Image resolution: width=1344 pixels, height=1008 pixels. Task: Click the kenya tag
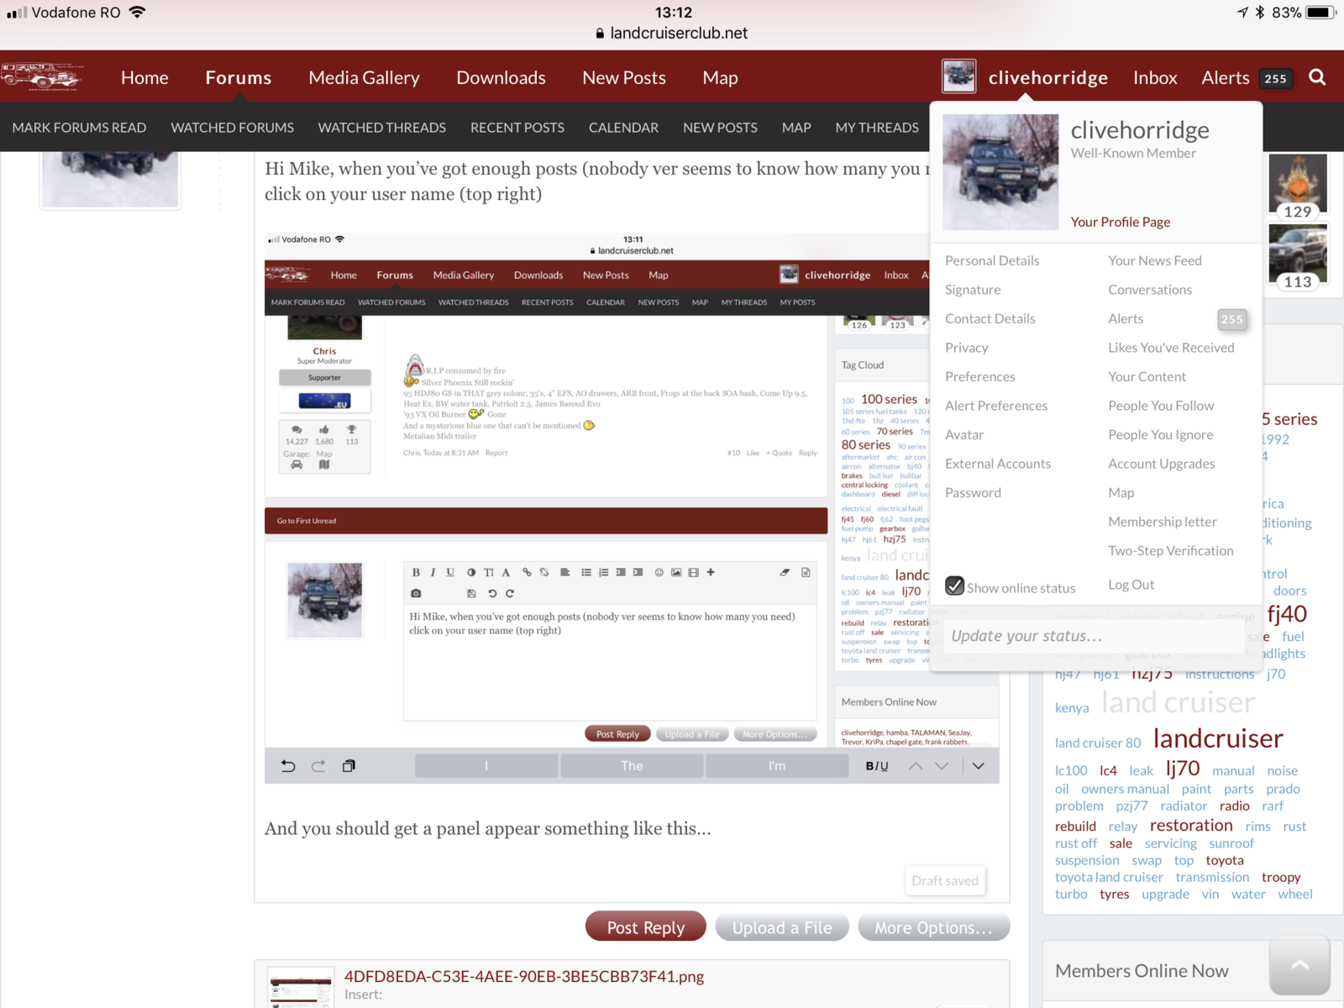pyautogui.click(x=1072, y=708)
